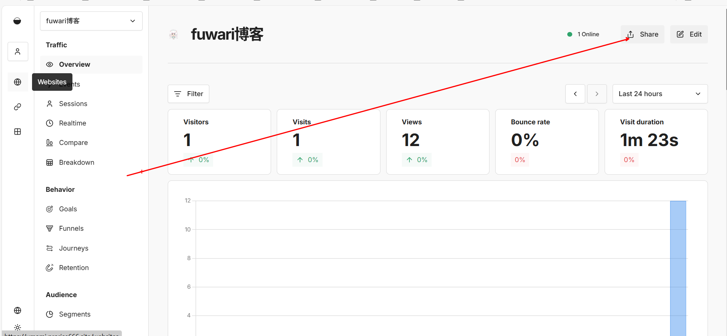Open the Links chain icon in sidebar
Image resolution: width=727 pixels, height=336 pixels.
point(18,107)
